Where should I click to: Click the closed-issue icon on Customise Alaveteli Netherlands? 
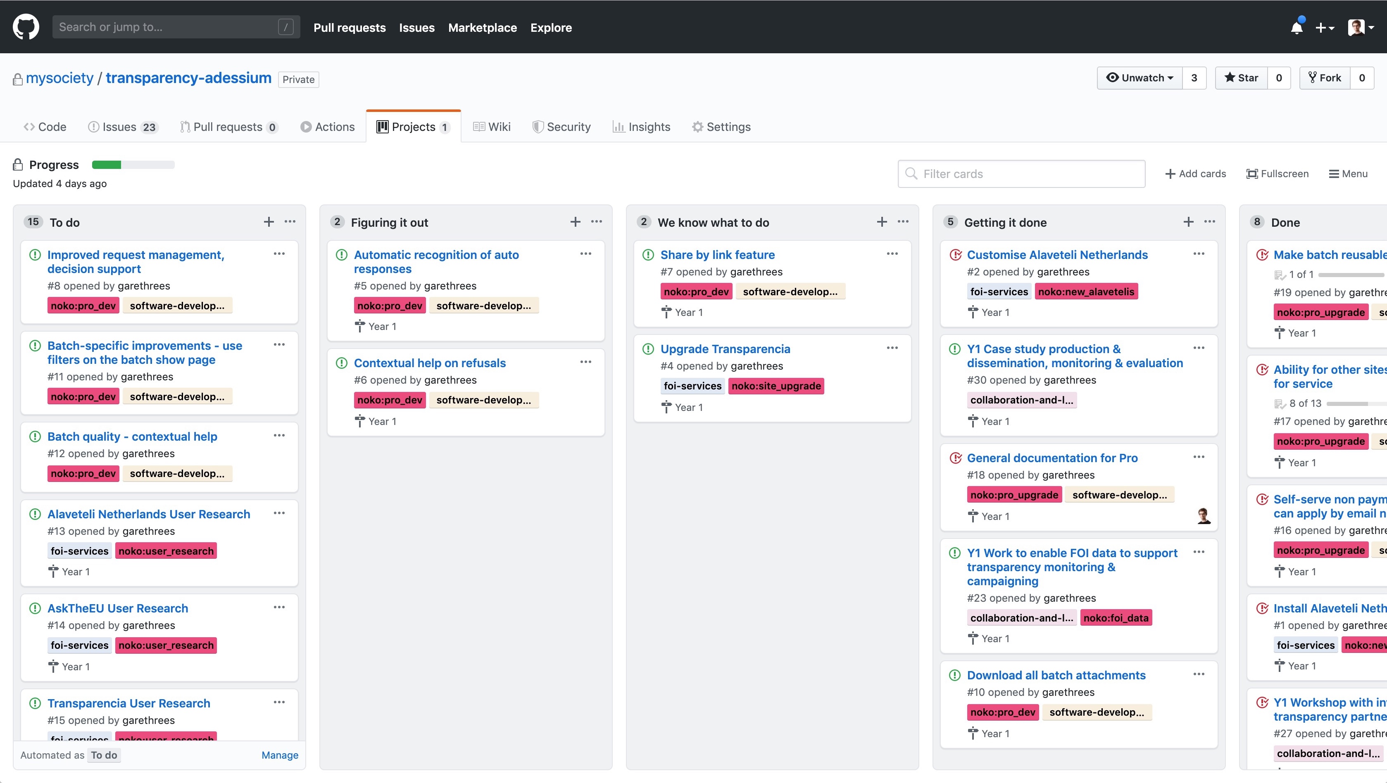[x=955, y=254]
